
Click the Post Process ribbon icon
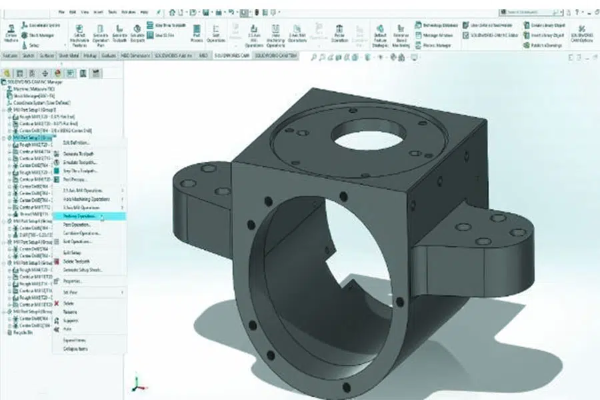(x=197, y=32)
